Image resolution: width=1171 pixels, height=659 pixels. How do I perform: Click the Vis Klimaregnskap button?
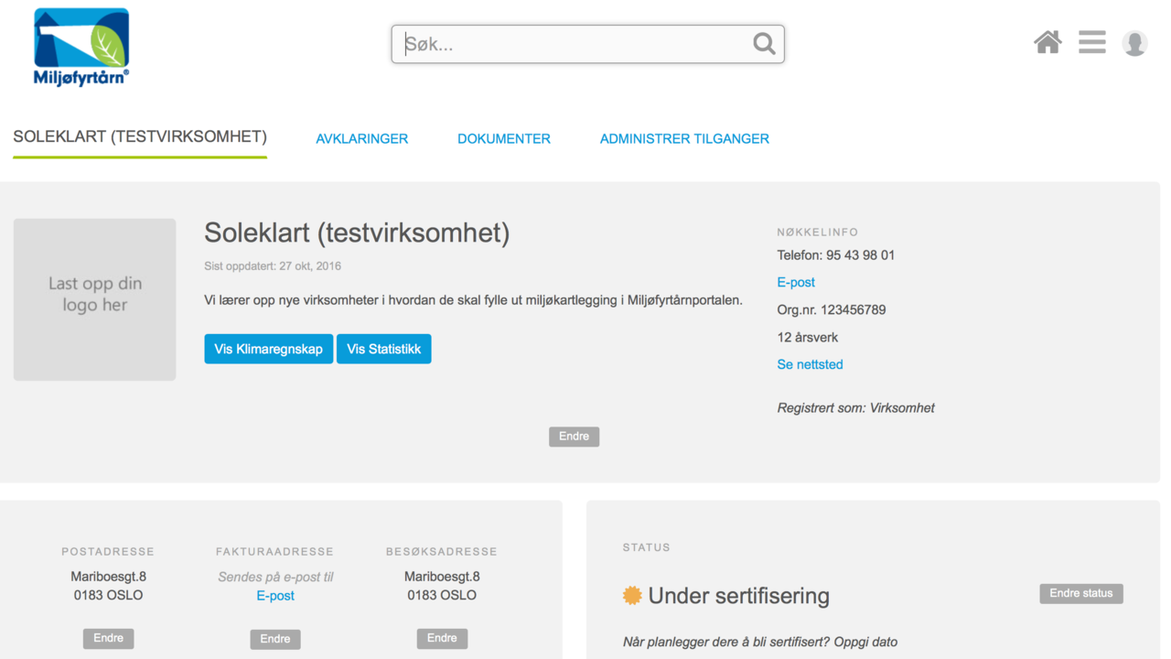(268, 349)
